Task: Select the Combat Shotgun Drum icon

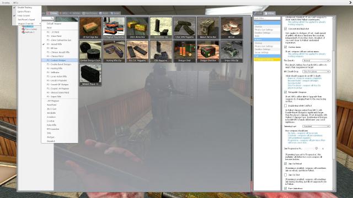Action: (x=90, y=51)
